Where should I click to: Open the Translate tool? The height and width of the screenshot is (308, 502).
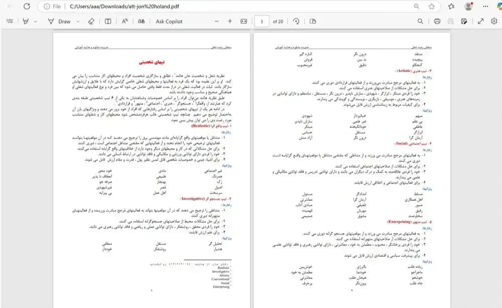click(141, 22)
